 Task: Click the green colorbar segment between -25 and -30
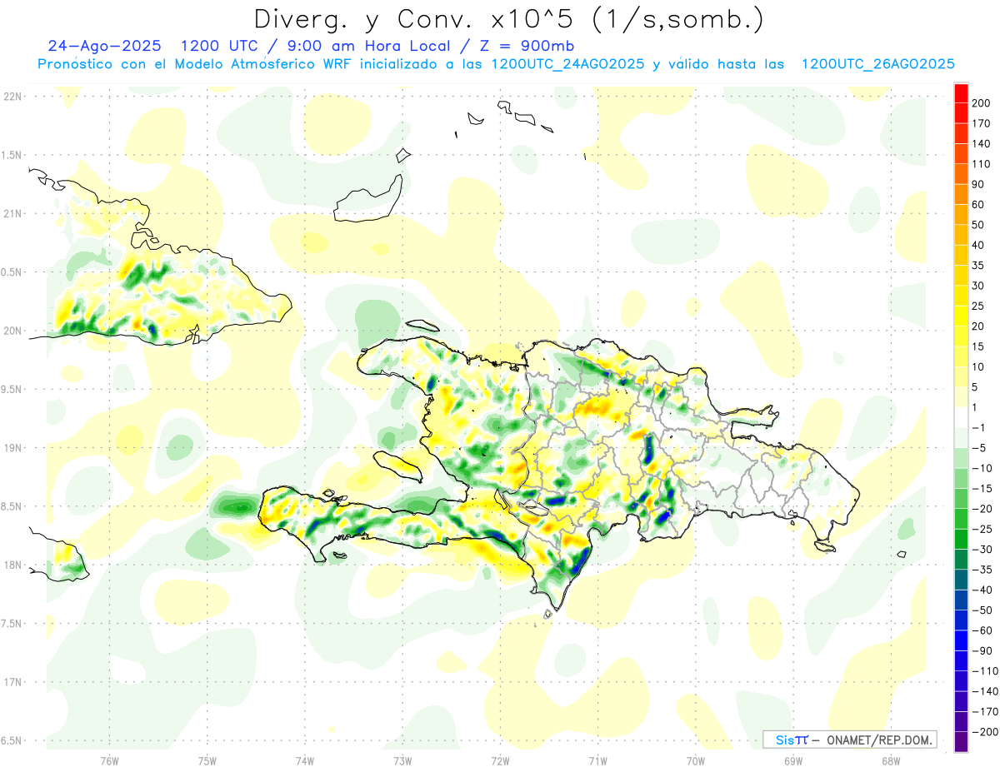(x=961, y=540)
